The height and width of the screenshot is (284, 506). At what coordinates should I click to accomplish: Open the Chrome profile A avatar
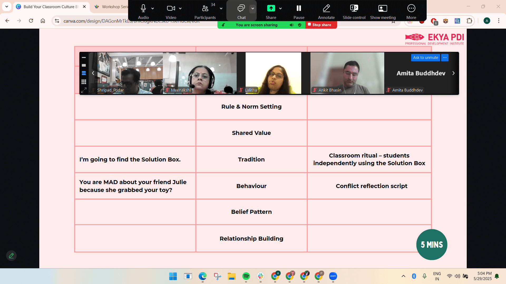pyautogui.click(x=487, y=21)
